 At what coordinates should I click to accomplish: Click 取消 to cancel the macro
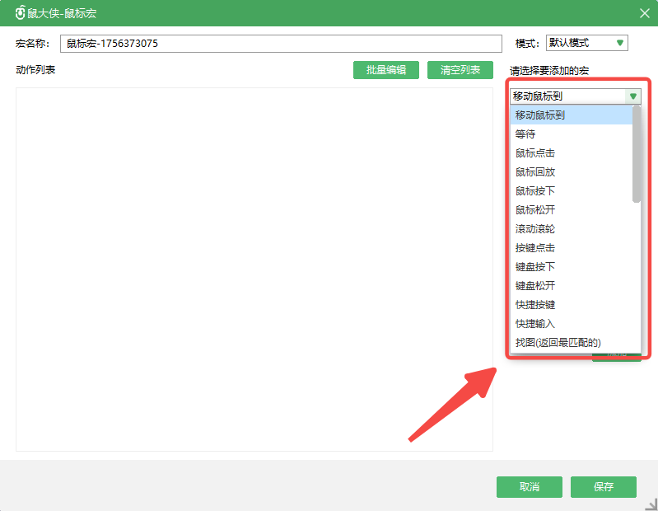[530, 486]
